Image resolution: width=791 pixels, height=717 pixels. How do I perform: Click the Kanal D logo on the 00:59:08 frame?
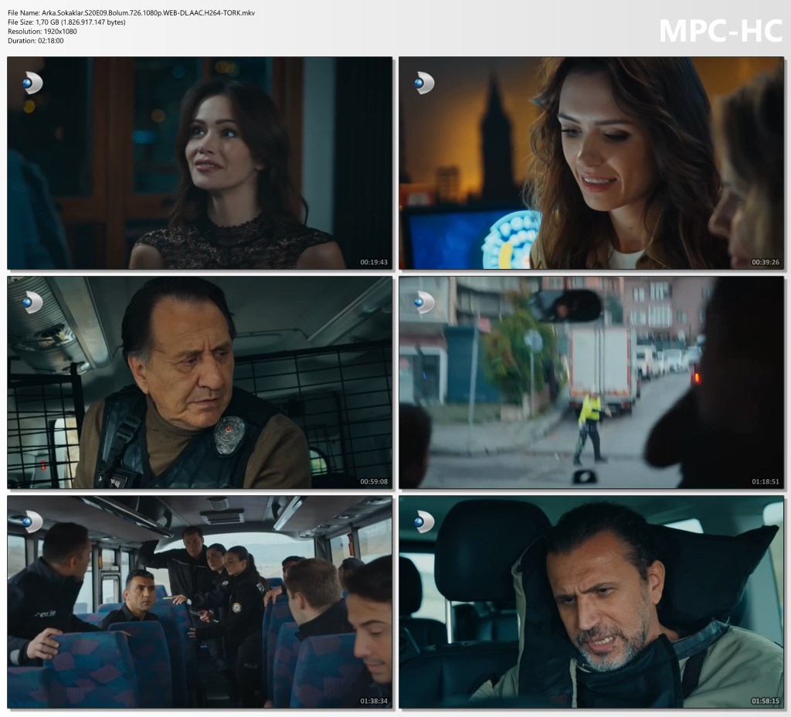click(32, 302)
